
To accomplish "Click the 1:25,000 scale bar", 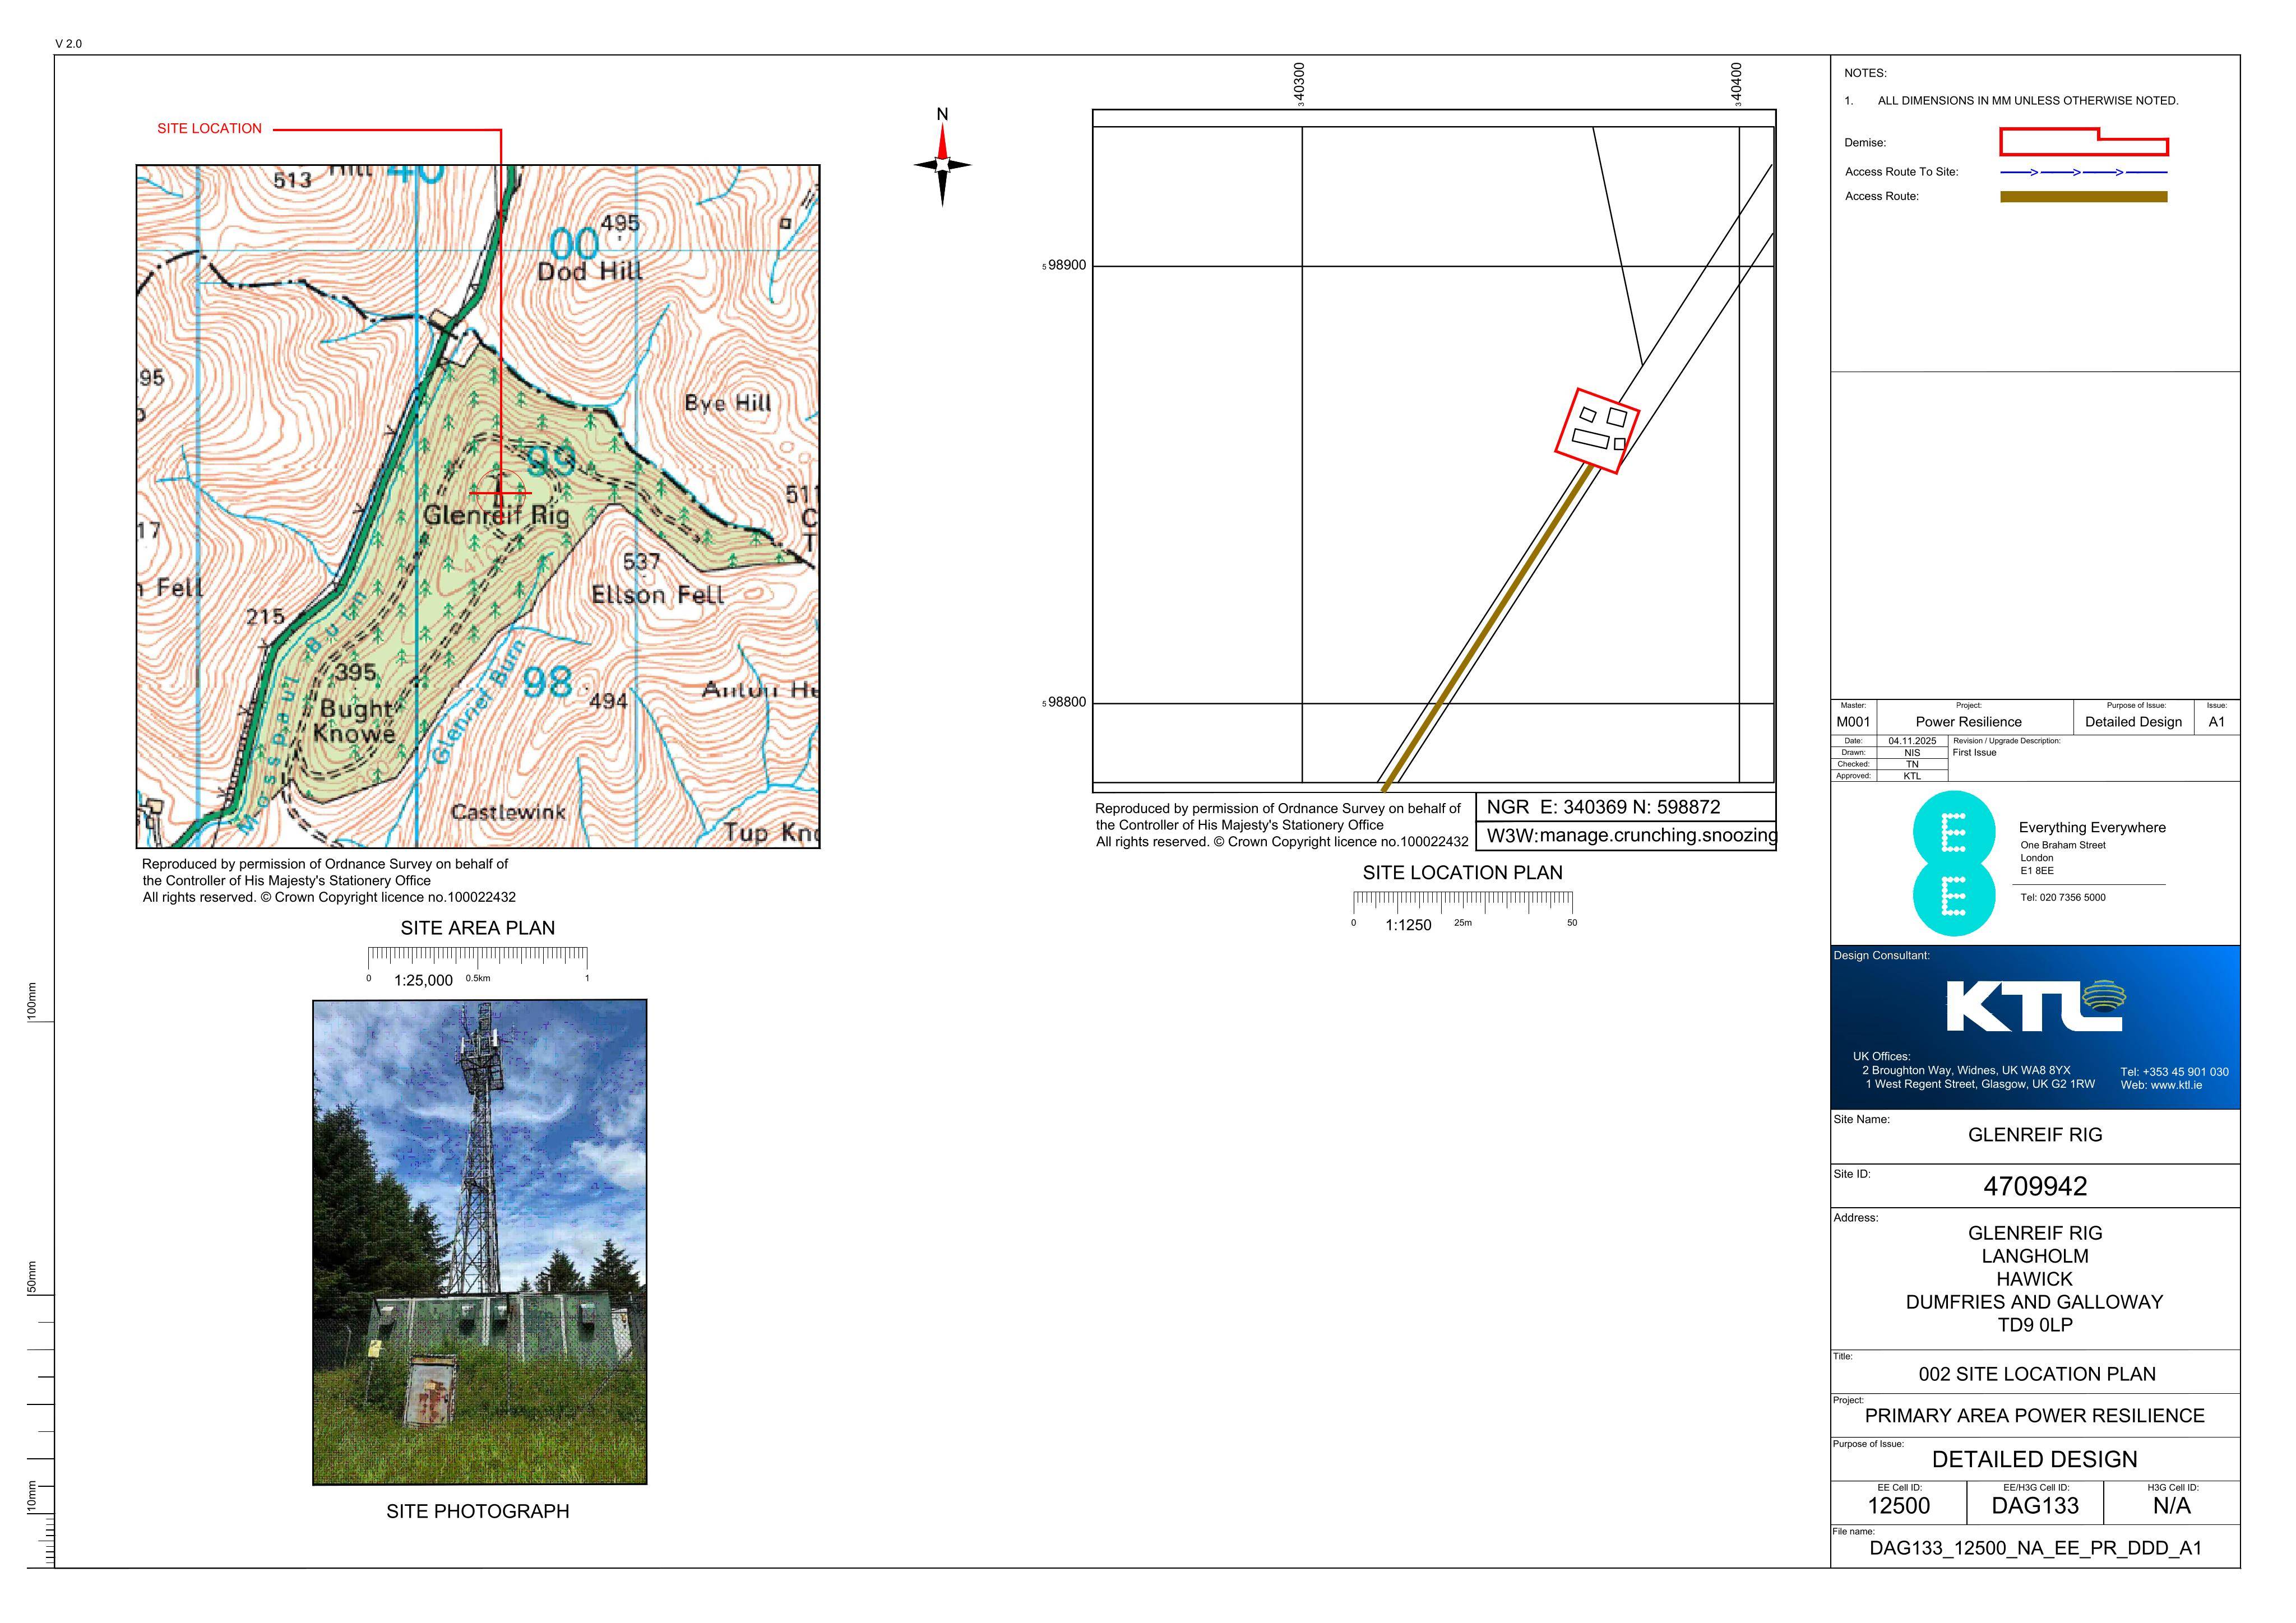I will pyautogui.click(x=478, y=966).
